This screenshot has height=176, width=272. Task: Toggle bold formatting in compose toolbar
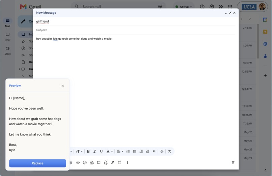pyautogui.click(x=88, y=151)
